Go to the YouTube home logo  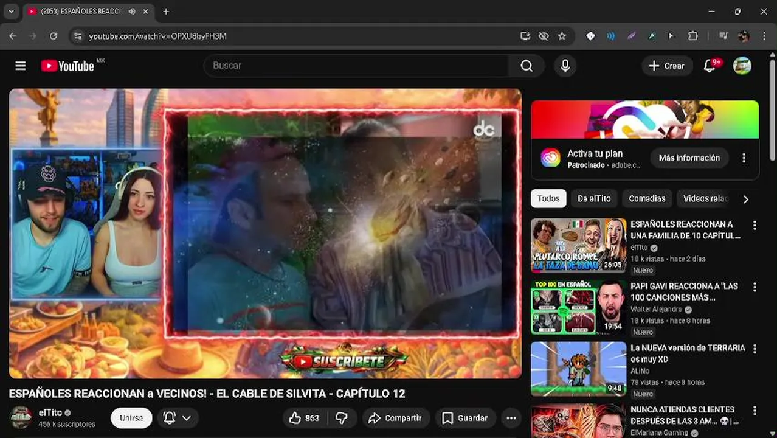coord(67,66)
